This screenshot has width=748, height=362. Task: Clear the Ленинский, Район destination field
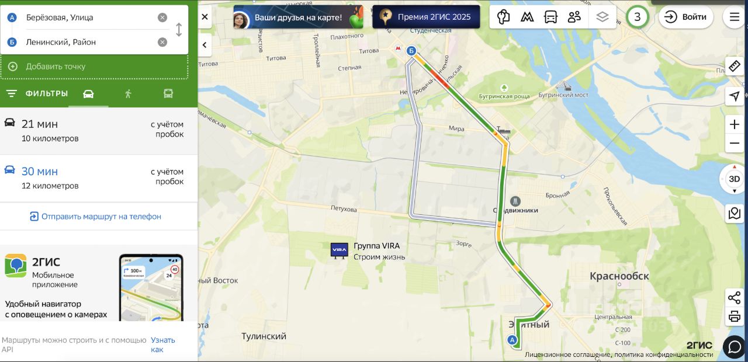(x=162, y=42)
